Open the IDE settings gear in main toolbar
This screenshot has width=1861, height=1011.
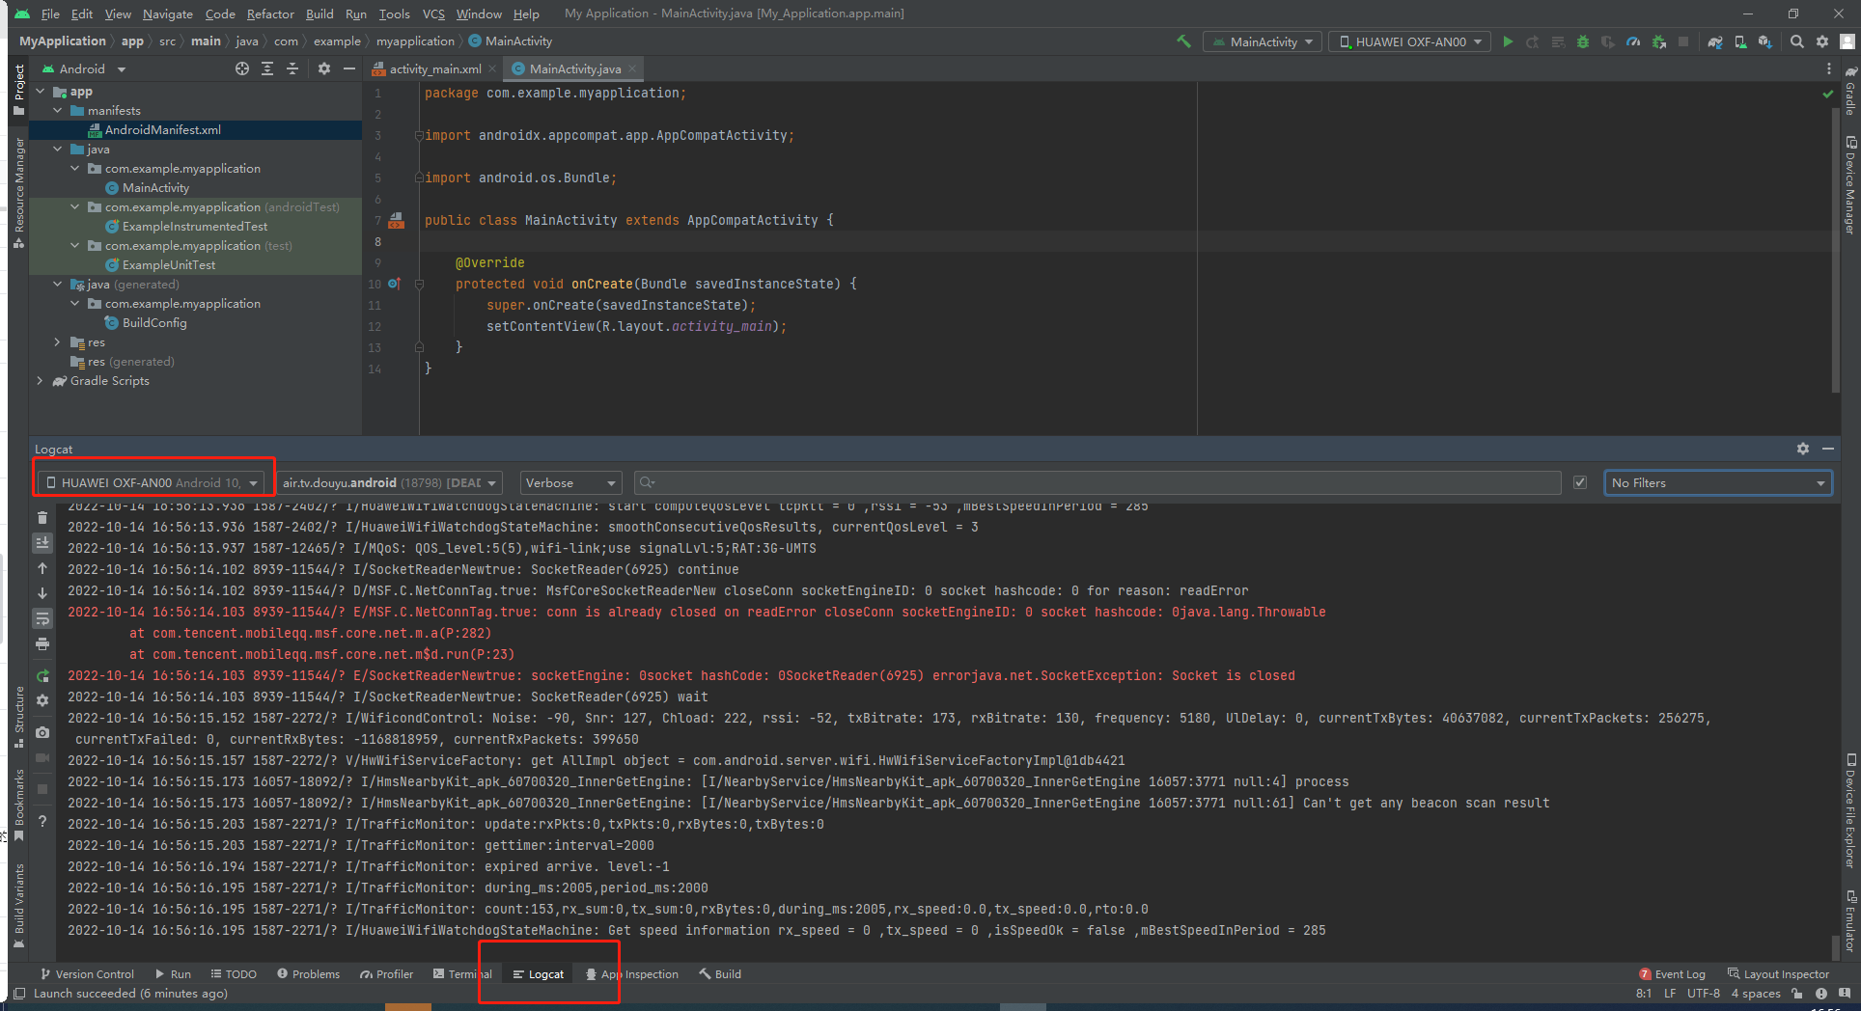(1821, 41)
